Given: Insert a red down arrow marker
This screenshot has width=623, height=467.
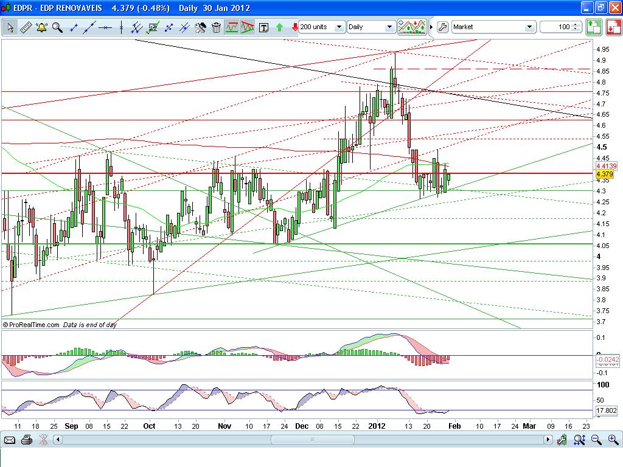Looking at the screenshot, I should coord(295,27).
